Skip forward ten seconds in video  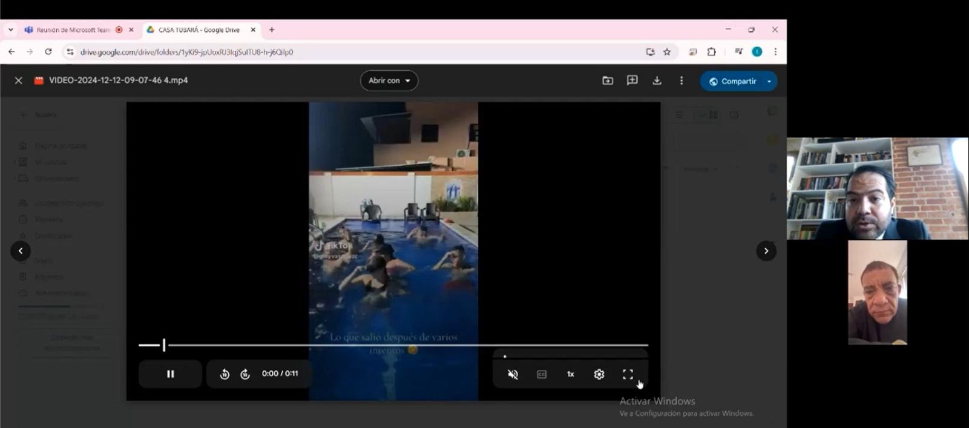[x=245, y=374]
